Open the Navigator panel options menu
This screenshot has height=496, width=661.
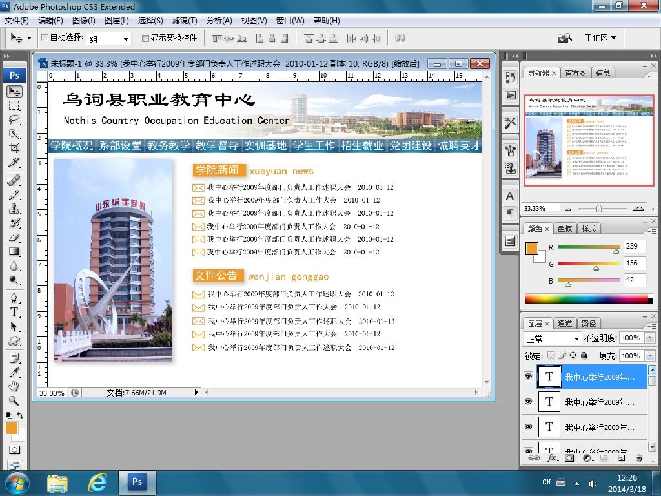[652, 76]
